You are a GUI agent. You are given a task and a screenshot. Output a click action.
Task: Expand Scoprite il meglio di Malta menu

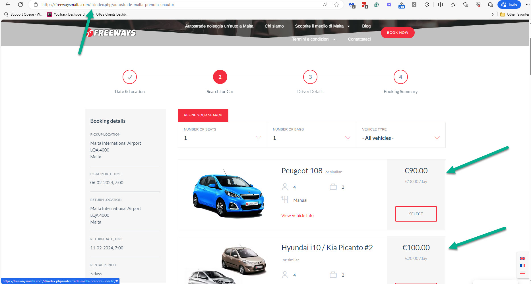(322, 26)
